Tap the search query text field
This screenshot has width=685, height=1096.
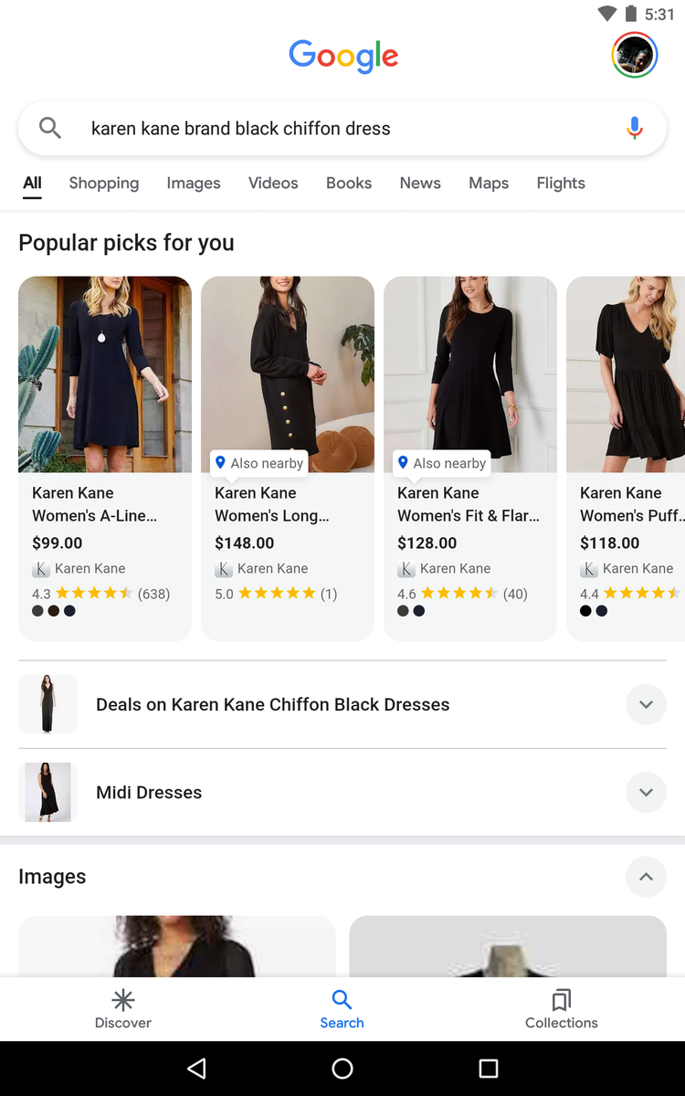pos(342,129)
